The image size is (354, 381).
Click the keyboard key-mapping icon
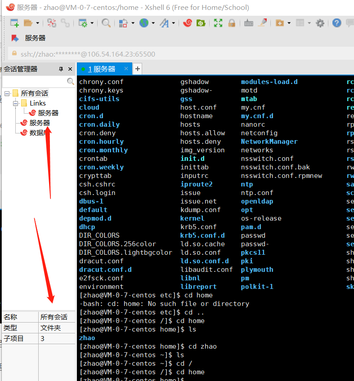tap(249, 23)
